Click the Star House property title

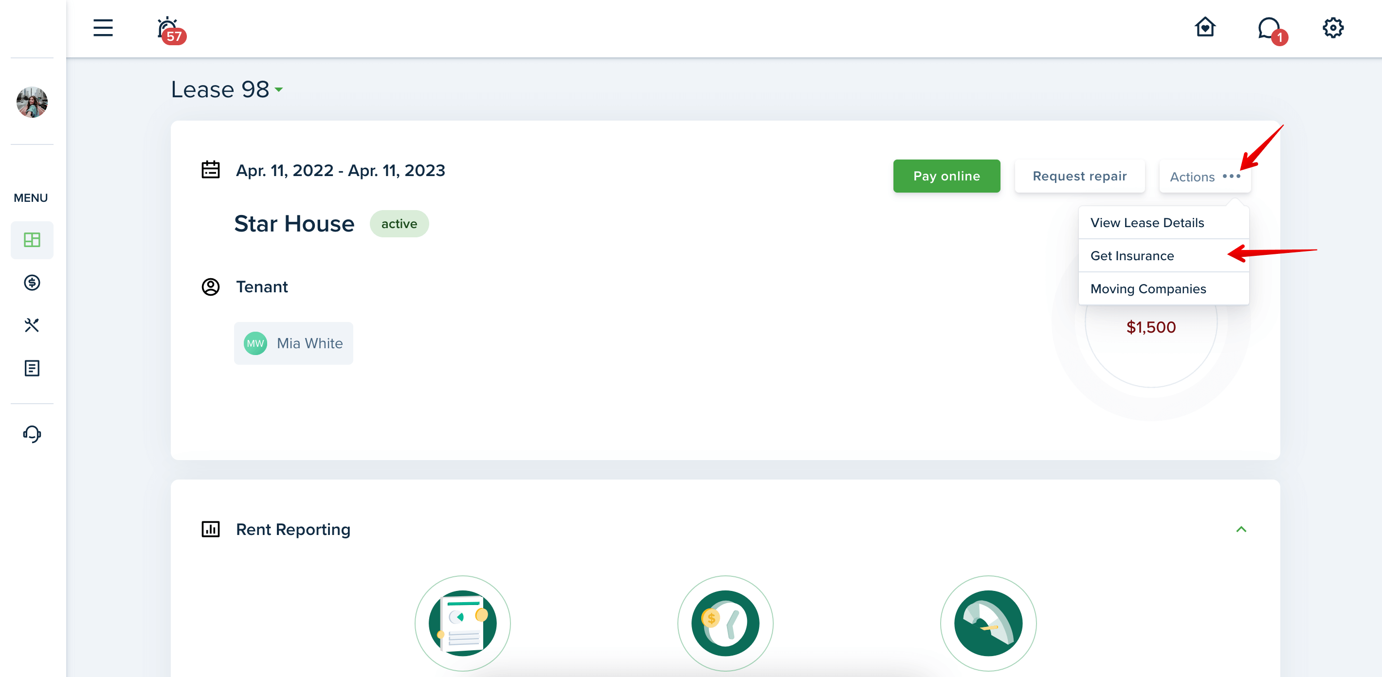[294, 224]
